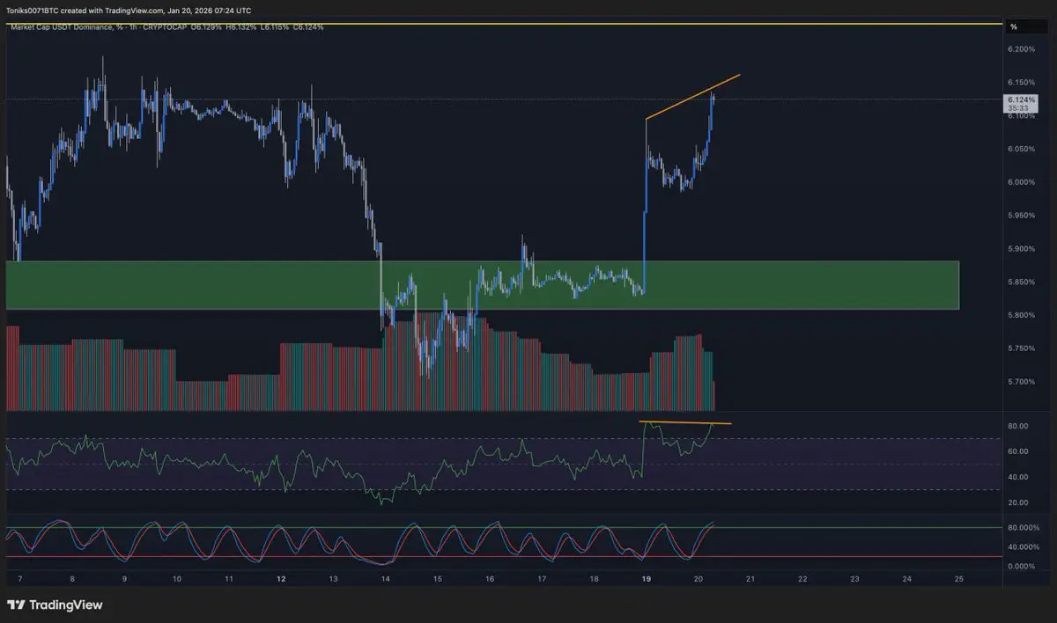Click the 6.000% price axis label
The height and width of the screenshot is (623, 1057).
(x=1022, y=182)
